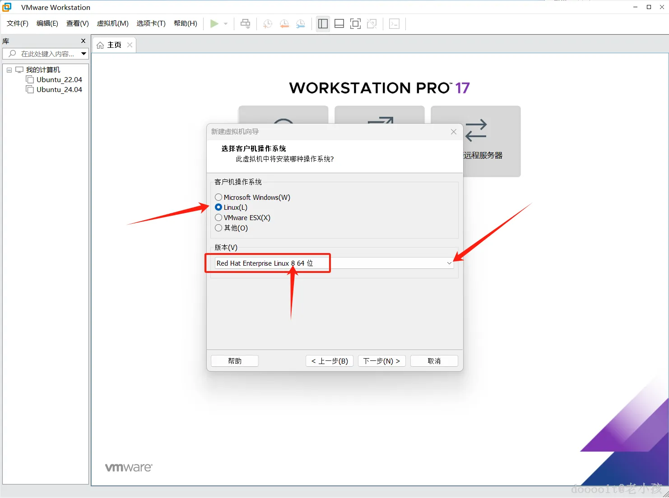Minimize the VMware Workstation window
The width and height of the screenshot is (669, 498).
click(635, 7)
